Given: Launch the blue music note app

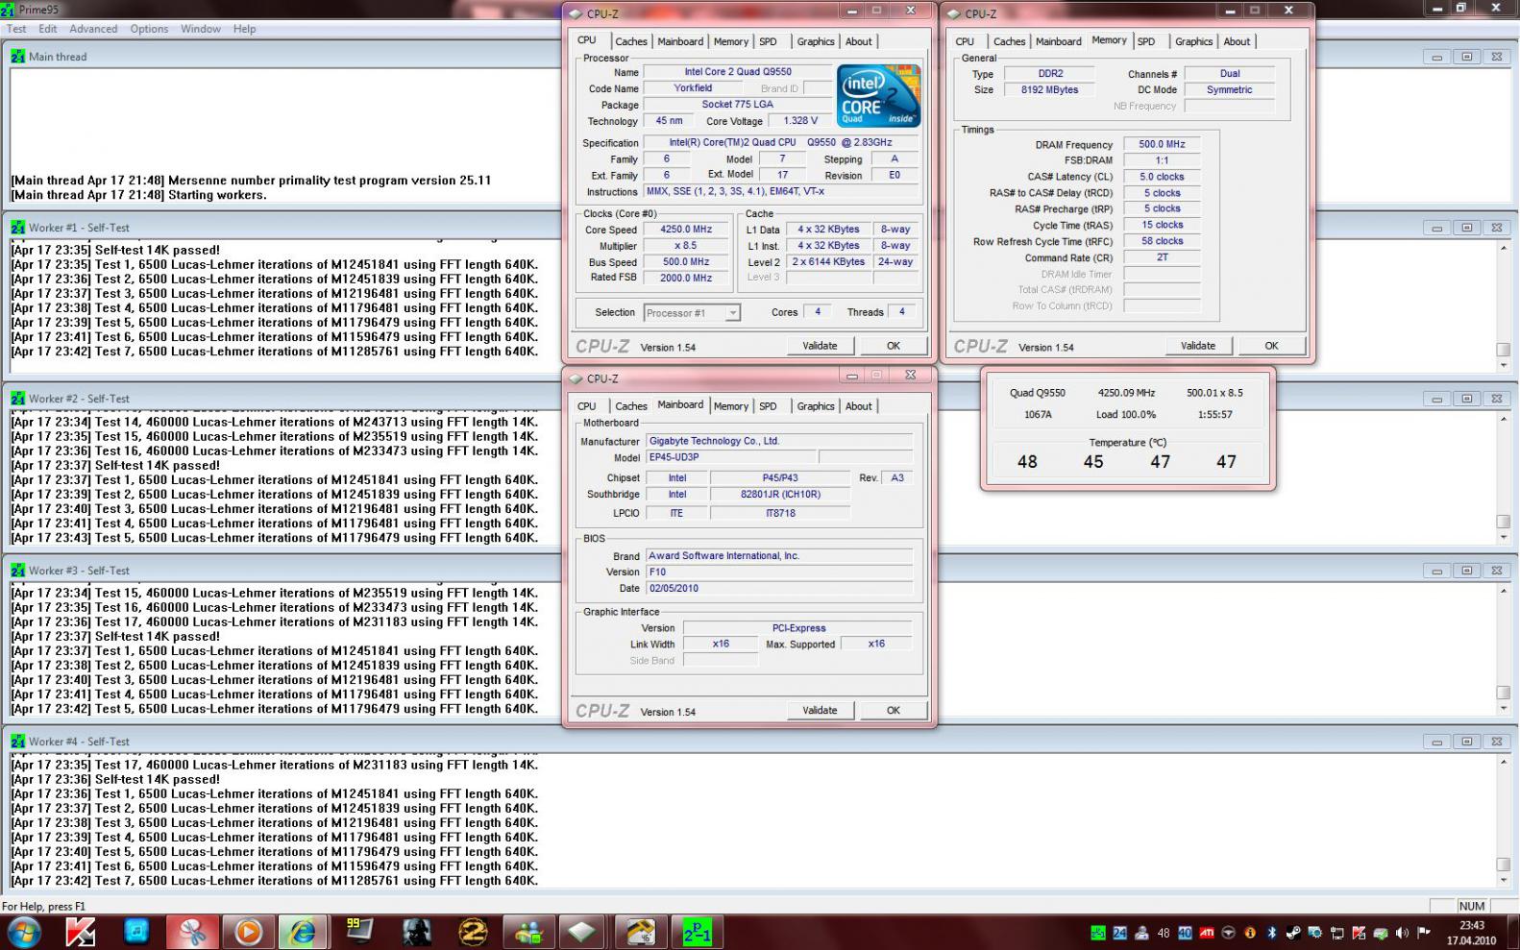Looking at the screenshot, I should coord(136,932).
